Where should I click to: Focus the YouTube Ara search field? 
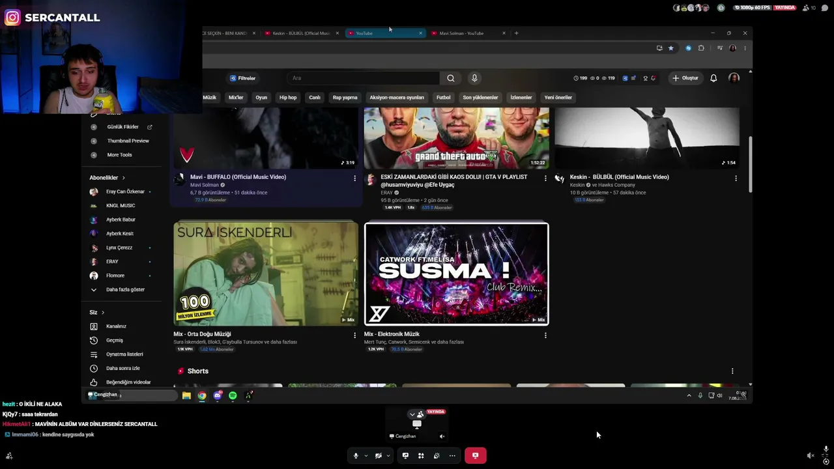[x=363, y=78]
